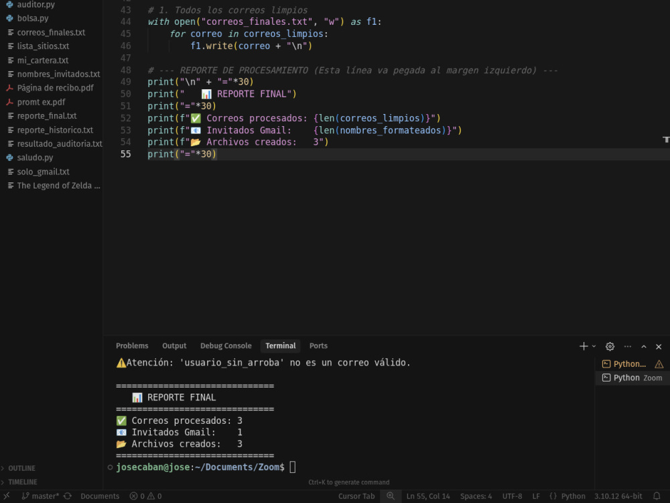Create new terminal with plus icon
The height and width of the screenshot is (503, 670).
point(584,347)
